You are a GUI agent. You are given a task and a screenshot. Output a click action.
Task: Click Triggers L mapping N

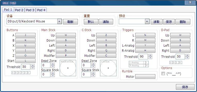[x=145, y=35]
